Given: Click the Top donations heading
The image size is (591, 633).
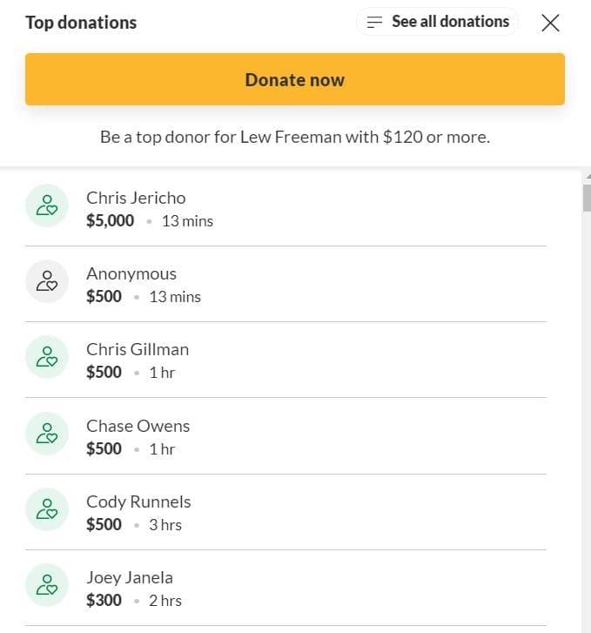Looking at the screenshot, I should pos(81,23).
